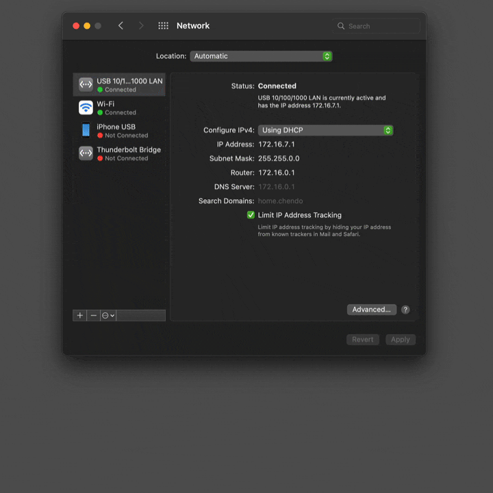
Task: Select the USB 10/100/1000 LAN service icon
Action: click(x=86, y=84)
